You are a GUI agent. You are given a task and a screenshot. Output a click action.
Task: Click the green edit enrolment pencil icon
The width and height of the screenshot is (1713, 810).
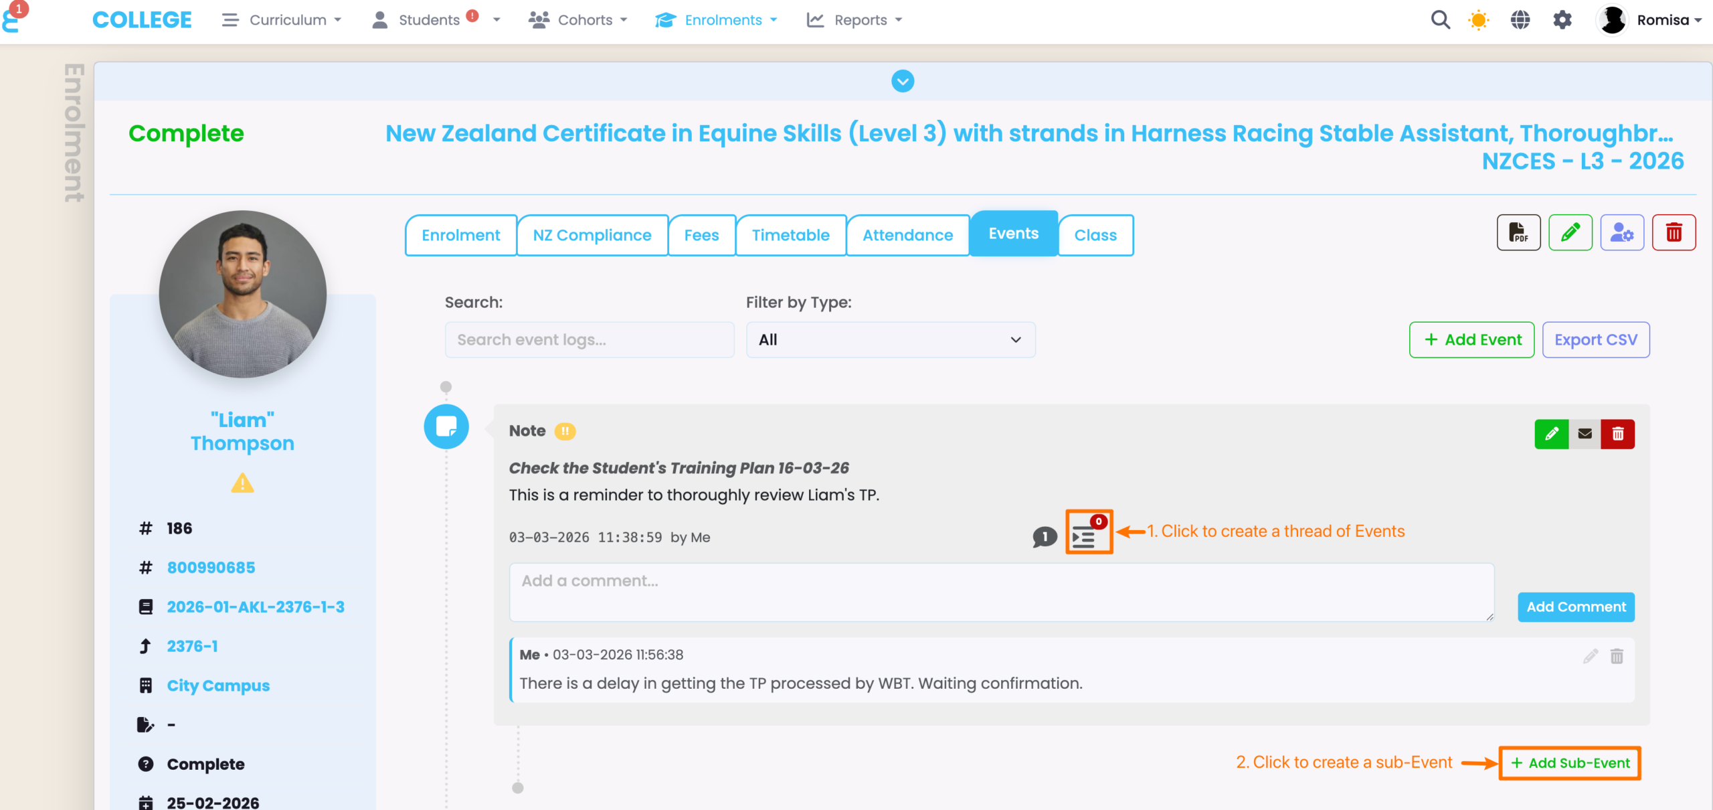tap(1570, 232)
